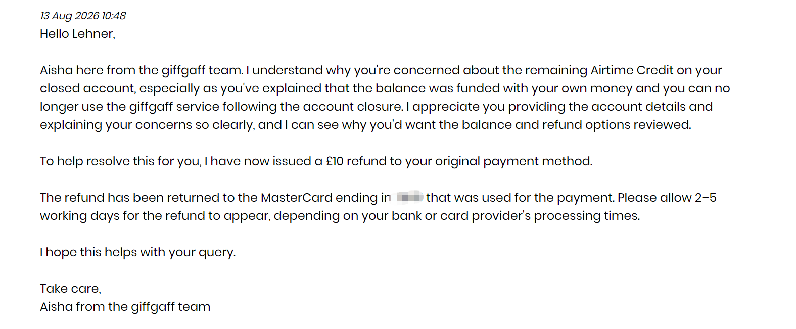Click the words "closed account" in first paragraph
Screen dimensions: 796x329
87,88
